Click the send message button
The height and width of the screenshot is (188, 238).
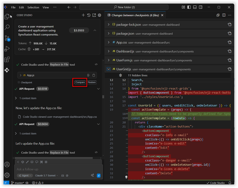[99, 175]
